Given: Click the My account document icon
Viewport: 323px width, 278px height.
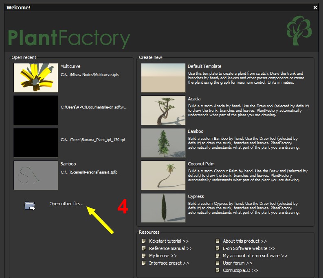Looking at the screenshot, I should tap(218, 256).
